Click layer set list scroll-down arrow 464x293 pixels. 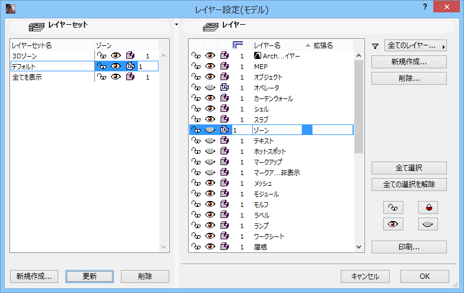pos(164,247)
